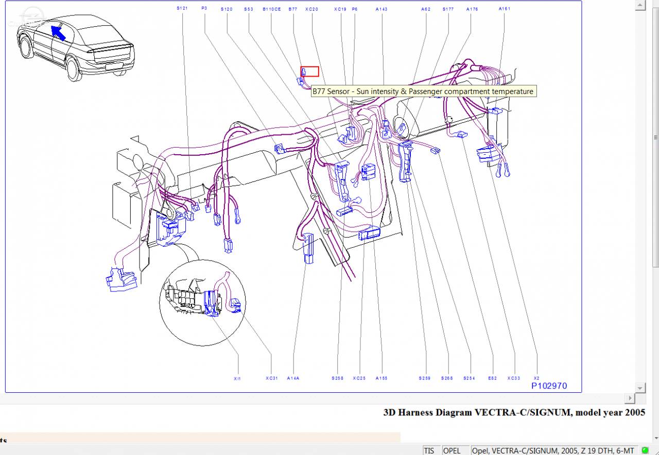Select the A155 component label
The height and width of the screenshot is (455, 659).
point(381,378)
